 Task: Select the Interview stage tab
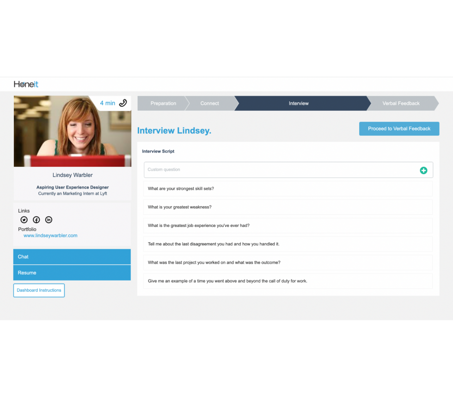(299, 103)
